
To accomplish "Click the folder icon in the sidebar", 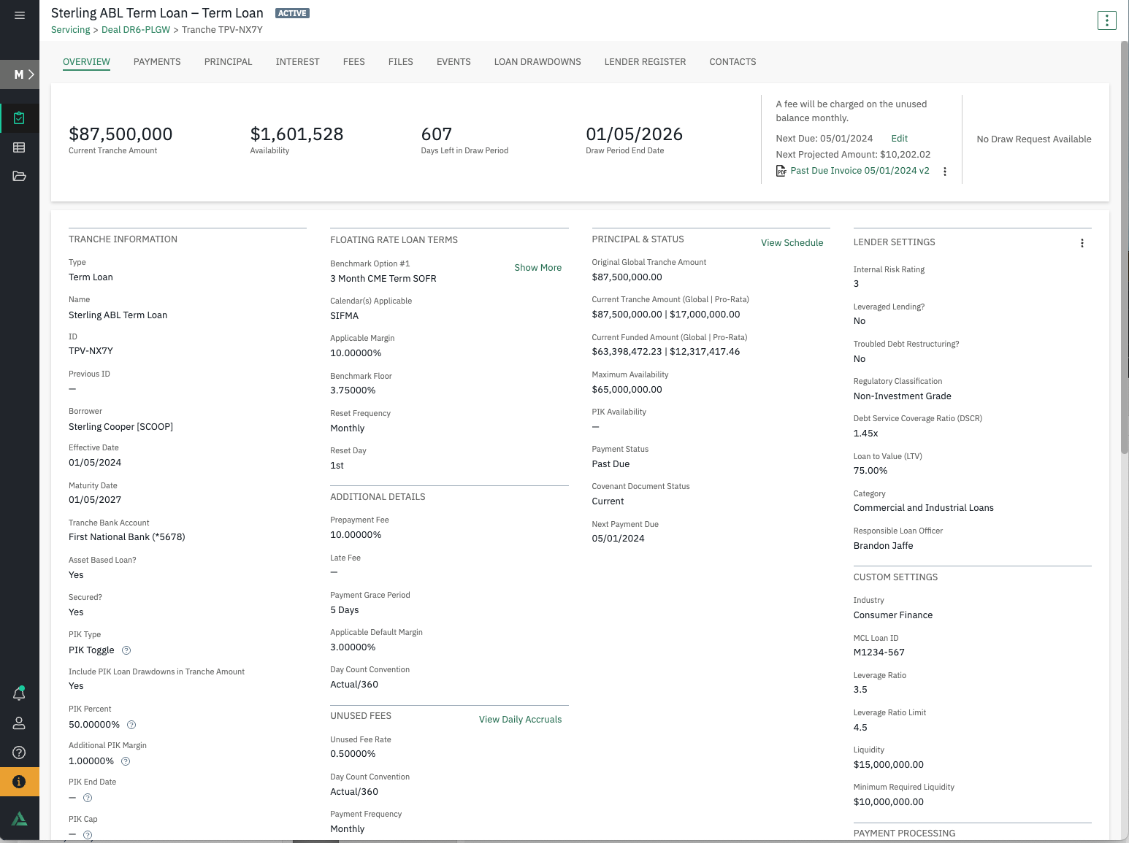I will (19, 176).
